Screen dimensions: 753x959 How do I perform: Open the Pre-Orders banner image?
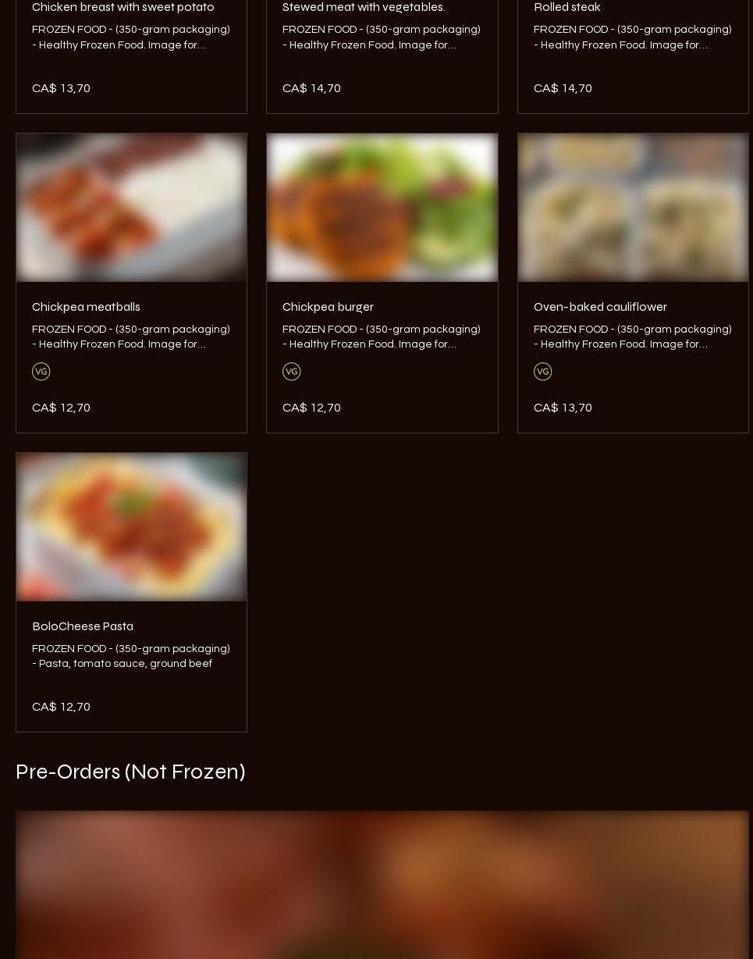(382, 885)
